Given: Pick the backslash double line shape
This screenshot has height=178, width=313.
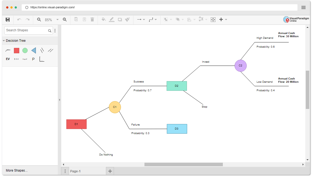Looking at the screenshot, I should click(x=42, y=50).
